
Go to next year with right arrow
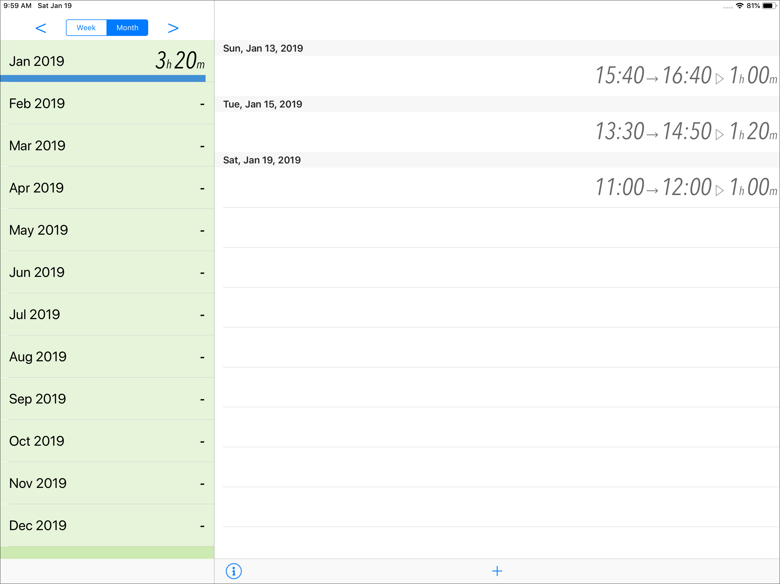(173, 28)
